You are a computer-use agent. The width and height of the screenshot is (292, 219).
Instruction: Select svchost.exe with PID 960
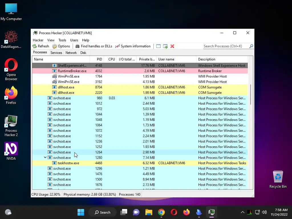(x=140, y=98)
